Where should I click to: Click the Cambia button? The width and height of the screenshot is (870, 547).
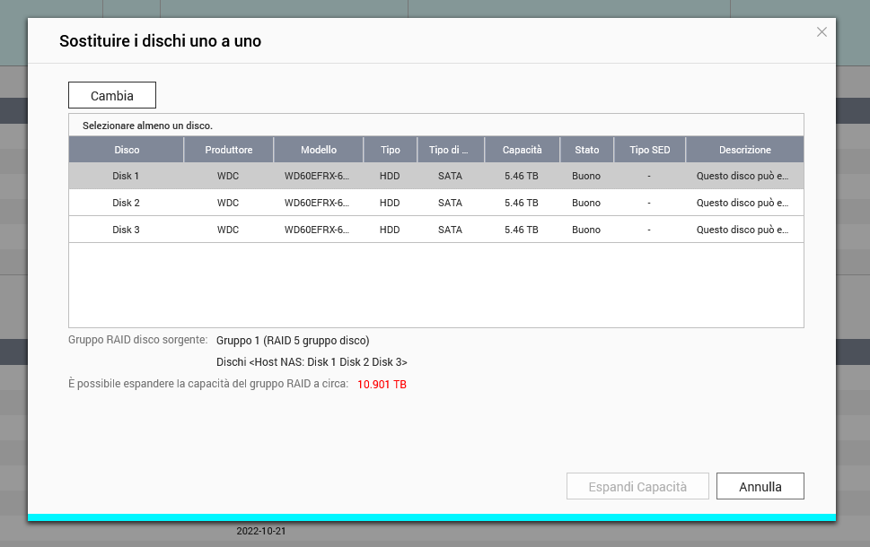tap(112, 96)
